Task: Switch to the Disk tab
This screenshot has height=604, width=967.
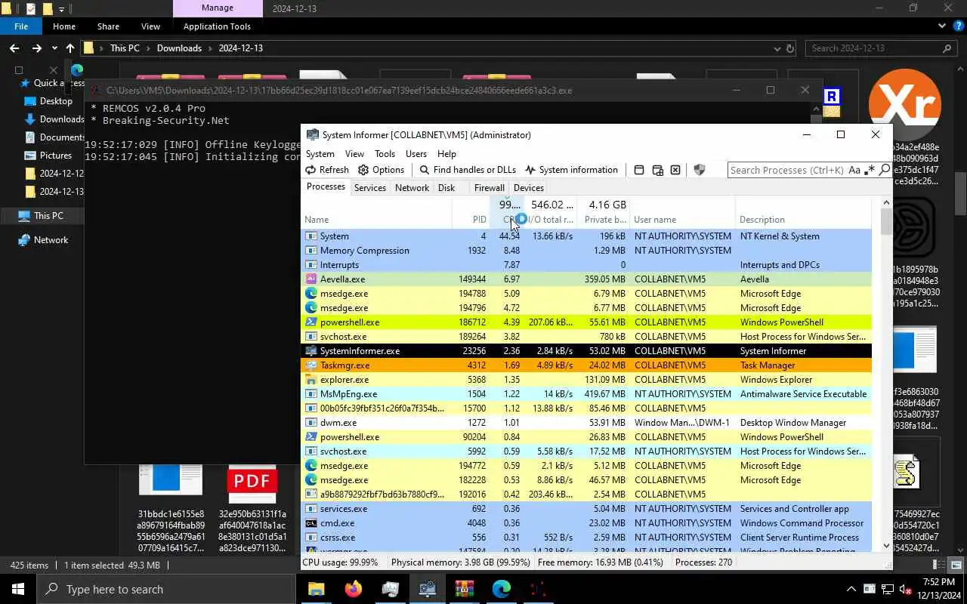Action: click(446, 188)
